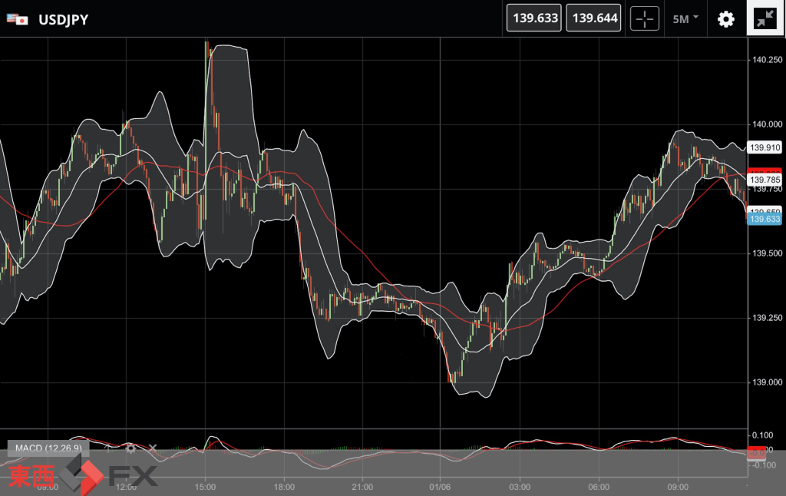This screenshot has height=496, width=786.
Task: Click the 15:00 time axis label
Action: tap(205, 487)
